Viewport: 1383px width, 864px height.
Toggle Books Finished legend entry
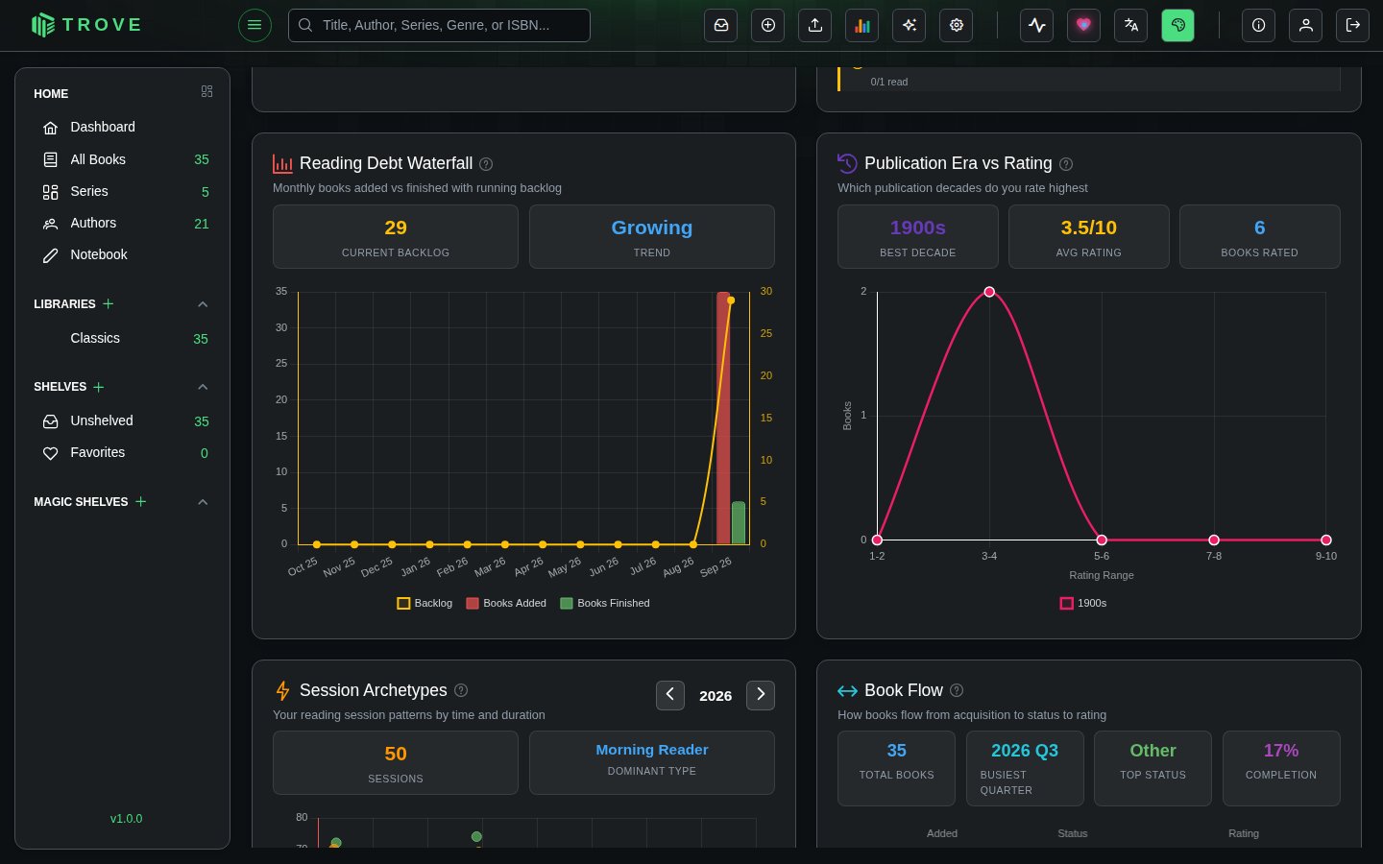[605, 603]
